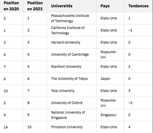Select the Stanford University cell
This screenshot has height=133, width=153.
pyautogui.click(x=66, y=66)
